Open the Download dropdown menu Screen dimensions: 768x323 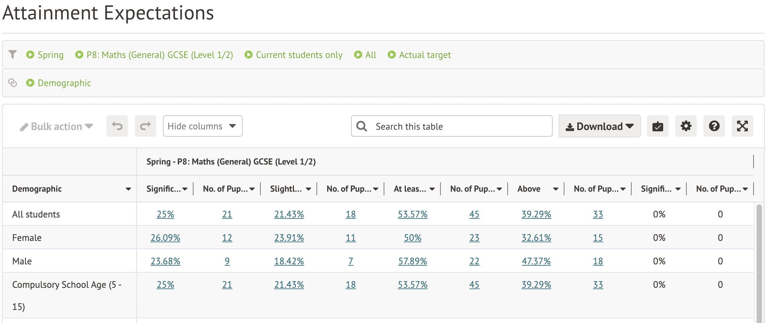pyautogui.click(x=599, y=126)
